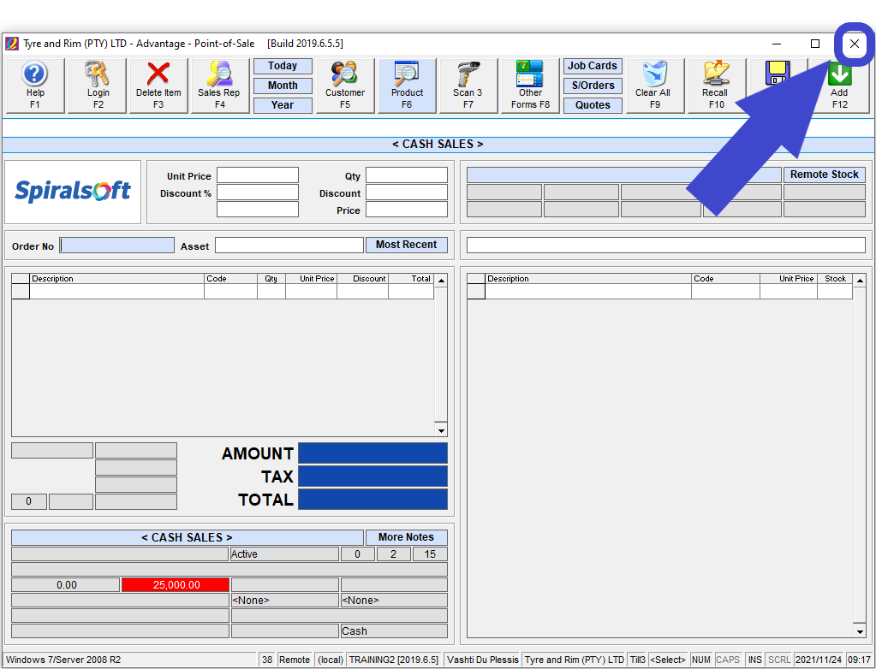Screen dimensions: 876x669
Task: Click Description column header in sales grid
Action: tap(116, 278)
